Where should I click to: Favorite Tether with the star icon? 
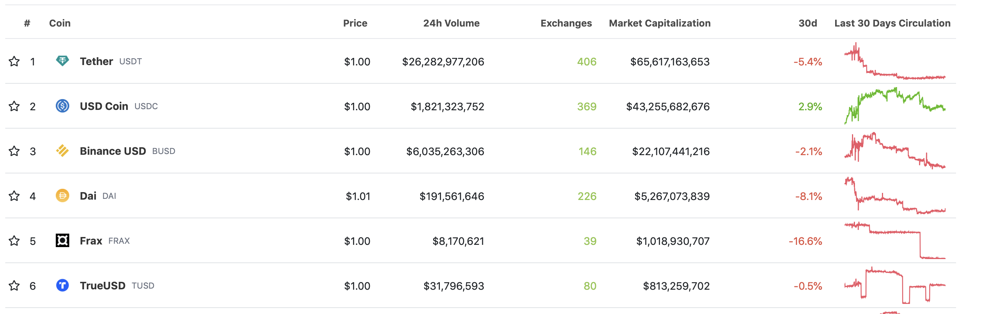click(x=14, y=61)
